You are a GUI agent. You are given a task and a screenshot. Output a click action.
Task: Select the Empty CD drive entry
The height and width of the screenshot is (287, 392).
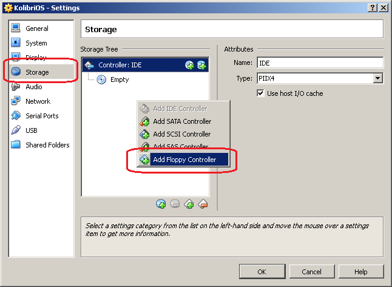[119, 79]
